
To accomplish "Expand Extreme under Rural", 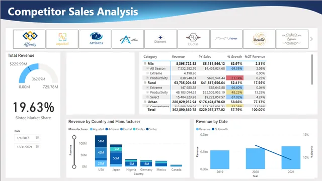I will tap(147, 87).
